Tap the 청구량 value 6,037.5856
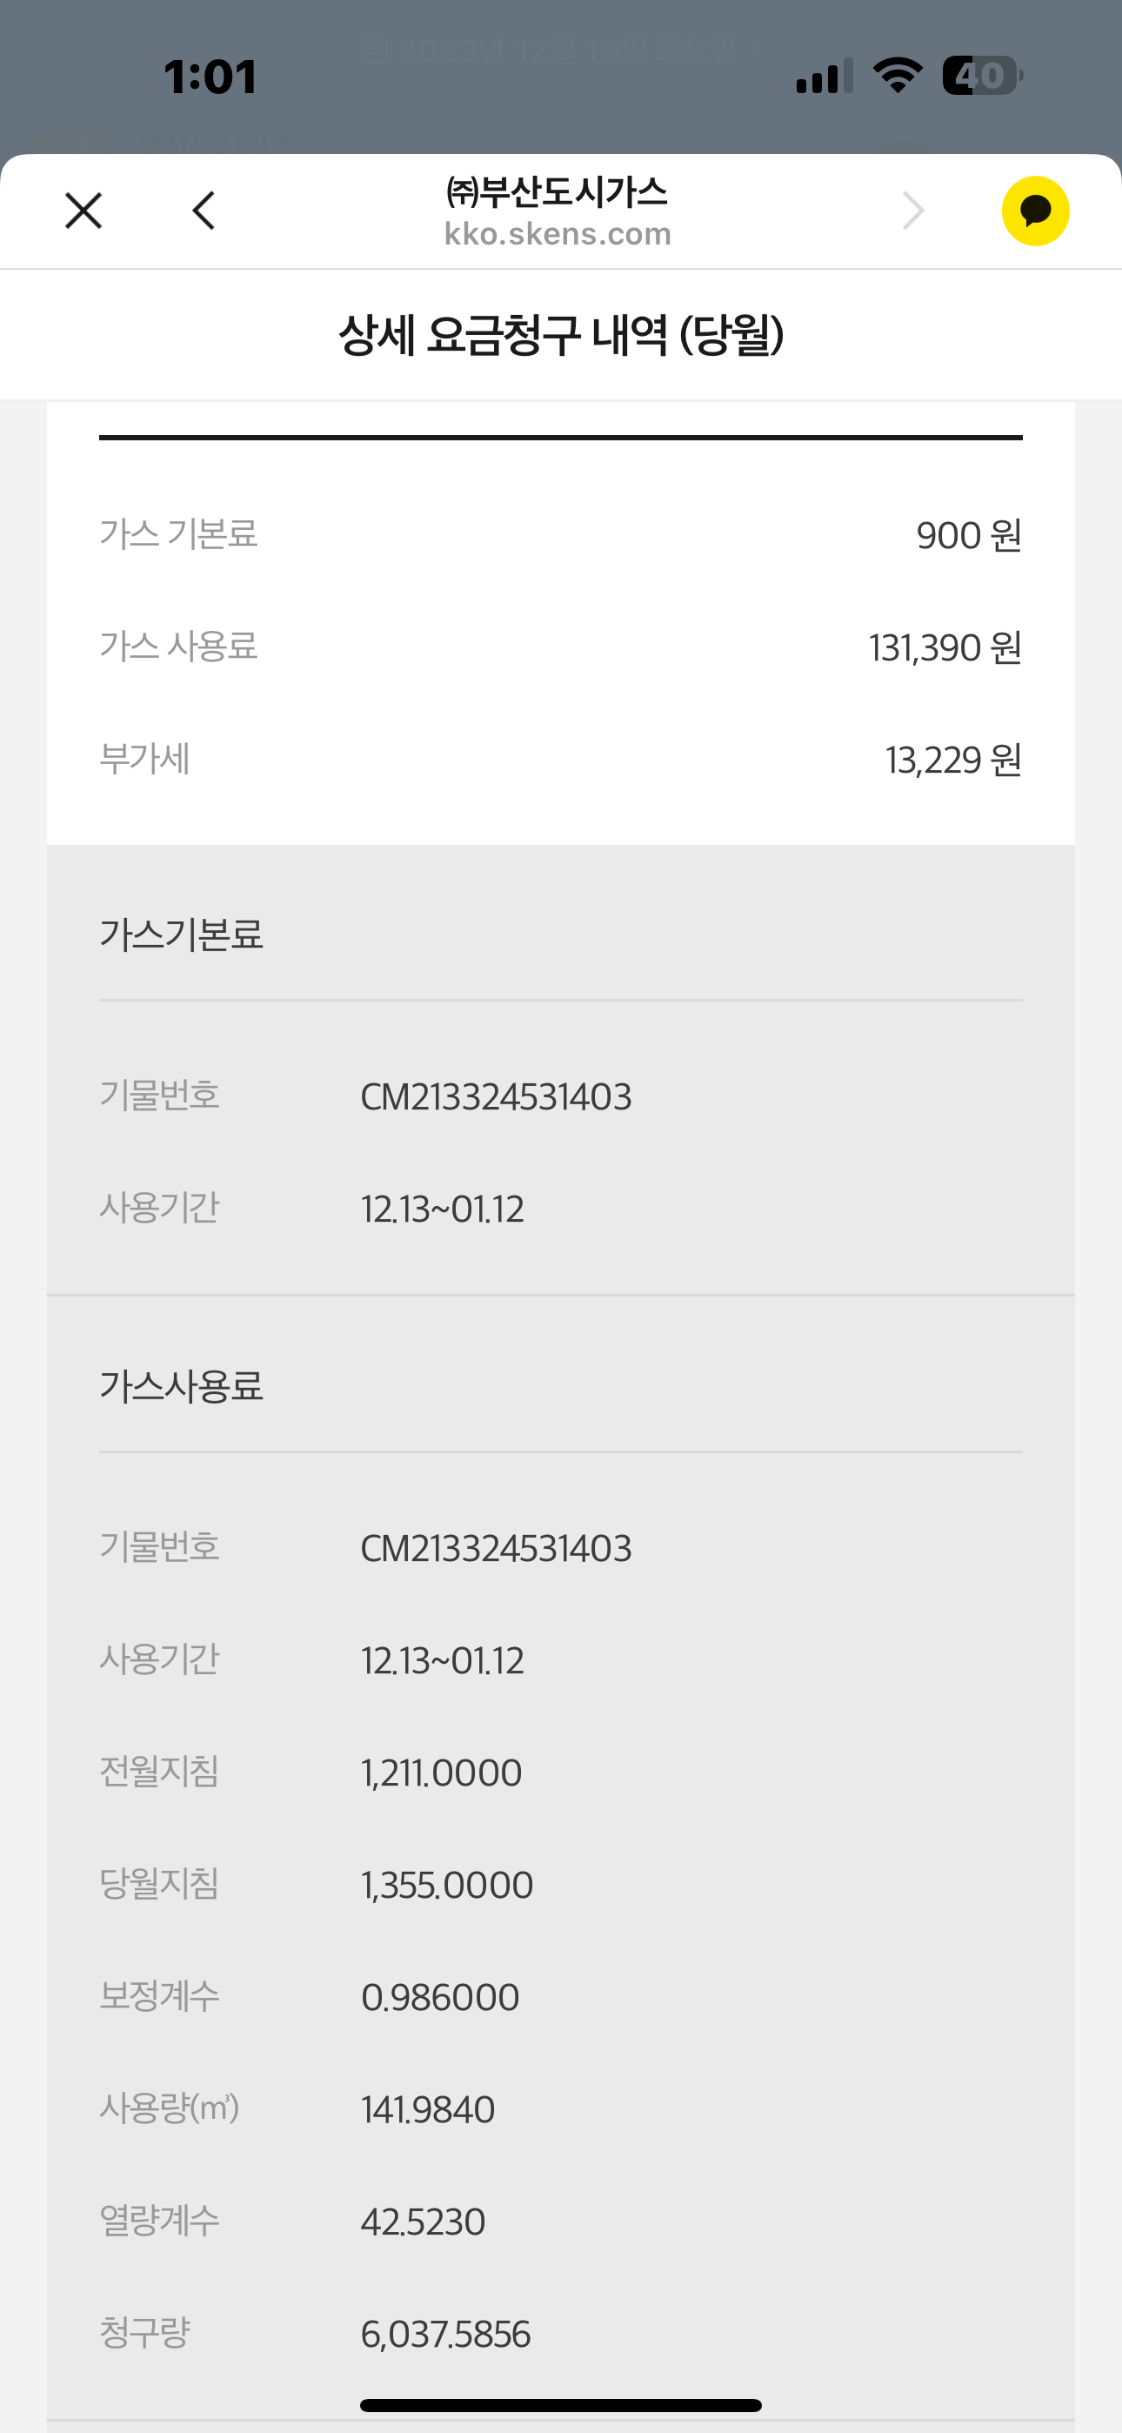The image size is (1122, 2433). (x=446, y=2335)
